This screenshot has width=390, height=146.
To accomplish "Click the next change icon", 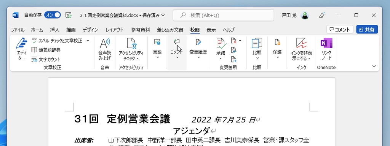I will coord(233,59).
